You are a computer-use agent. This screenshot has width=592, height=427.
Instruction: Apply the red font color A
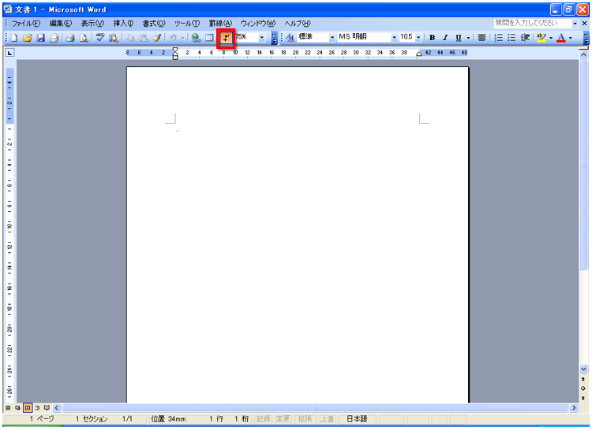(561, 37)
